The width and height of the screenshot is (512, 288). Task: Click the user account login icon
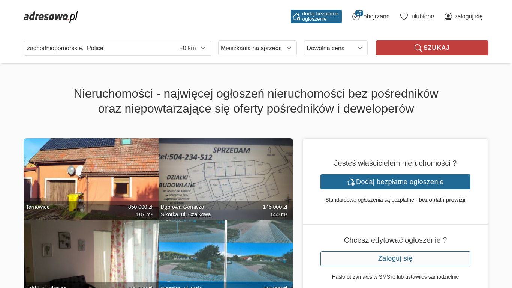point(448,16)
